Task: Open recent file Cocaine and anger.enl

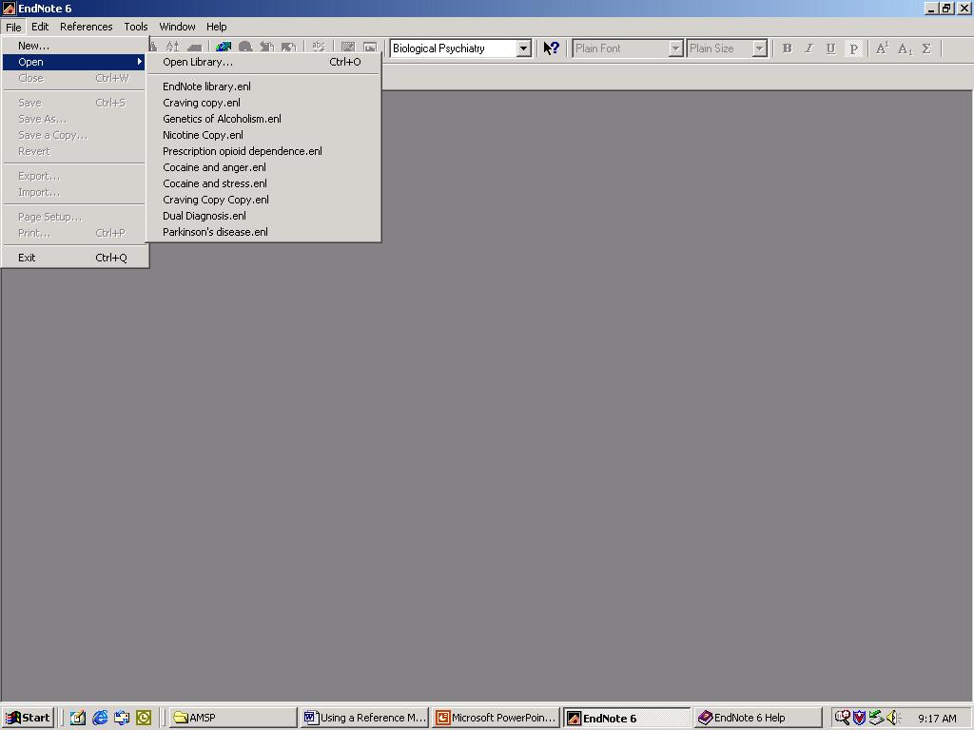Action: tap(263, 167)
